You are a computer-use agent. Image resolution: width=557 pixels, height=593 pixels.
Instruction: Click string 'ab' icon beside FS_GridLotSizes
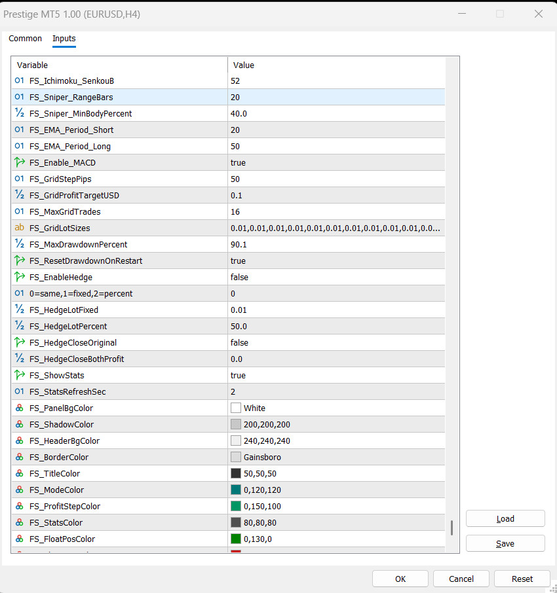[x=19, y=228]
